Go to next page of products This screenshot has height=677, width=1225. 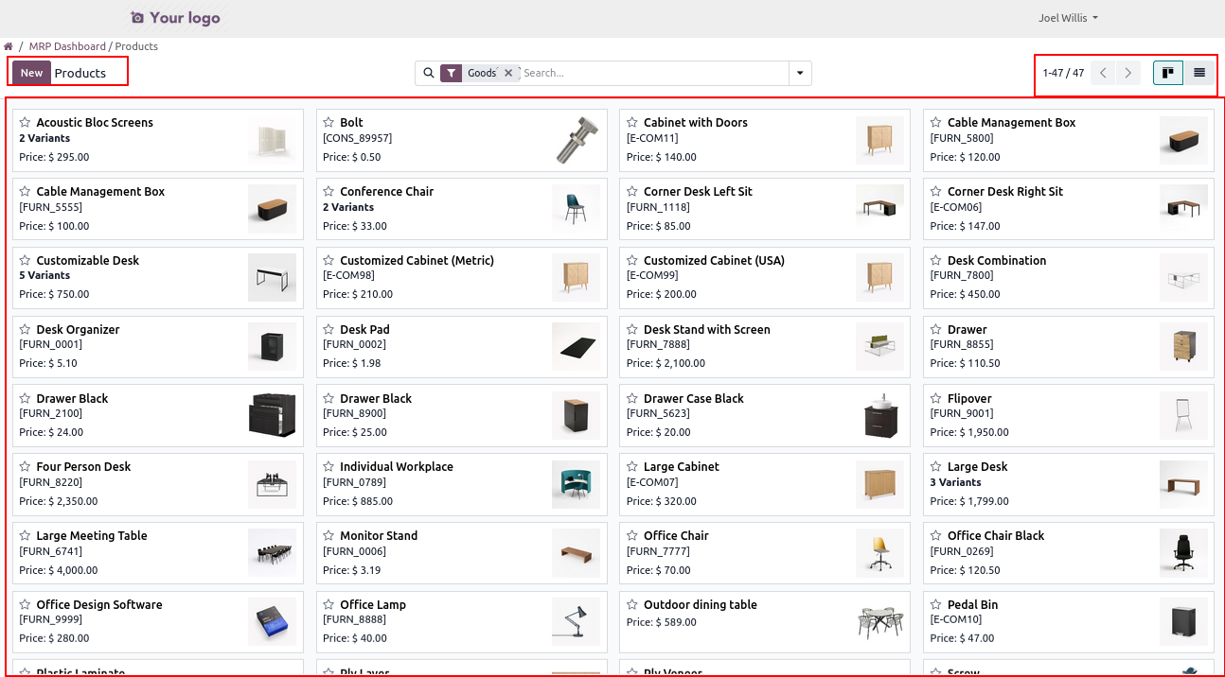(1127, 73)
